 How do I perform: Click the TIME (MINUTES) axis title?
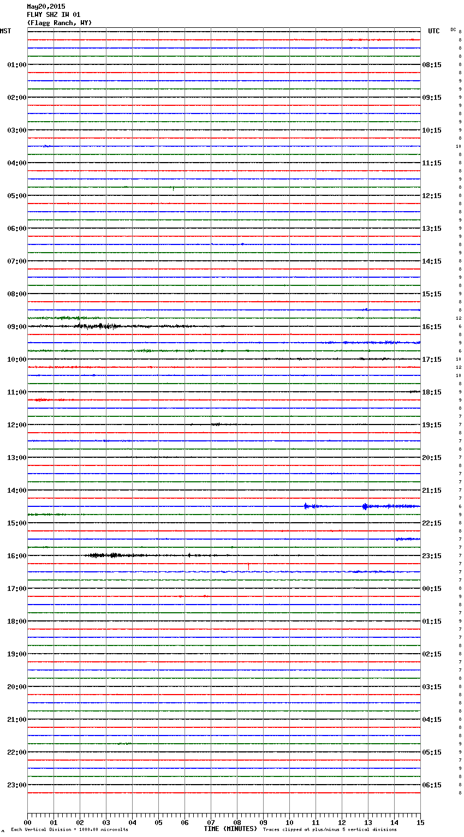(230, 829)
